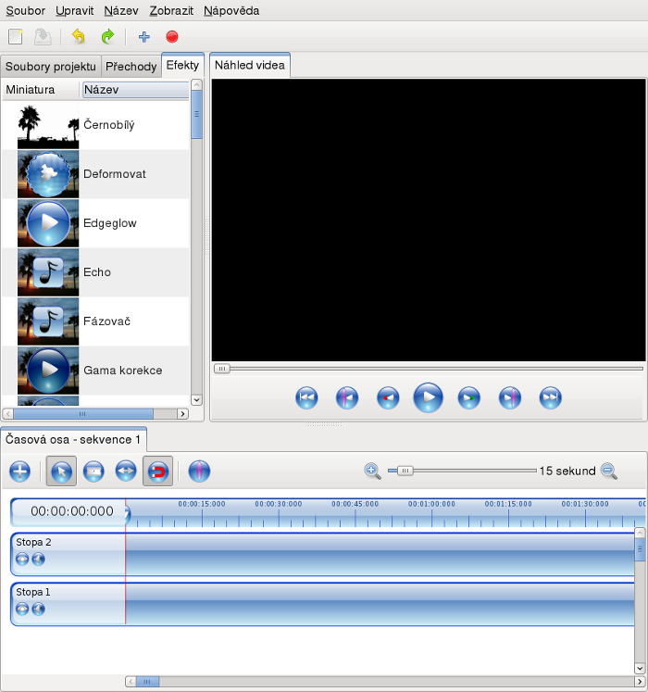Open the Soubor menu
Screen dimensions: 648x692
pos(25,11)
